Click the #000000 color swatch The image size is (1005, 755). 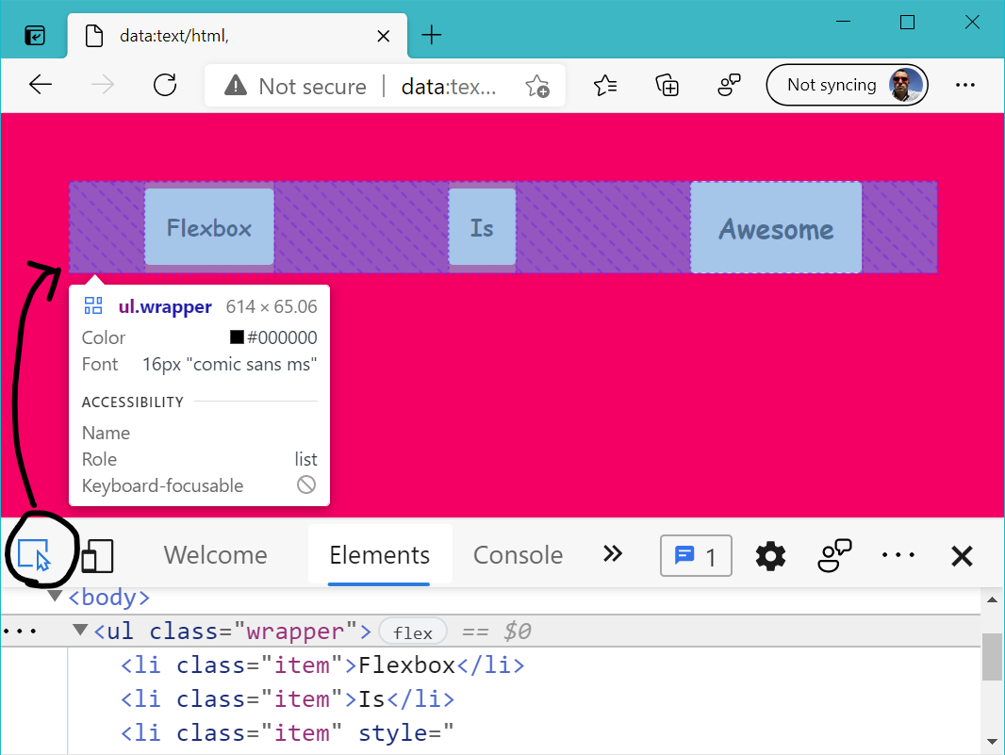click(238, 338)
